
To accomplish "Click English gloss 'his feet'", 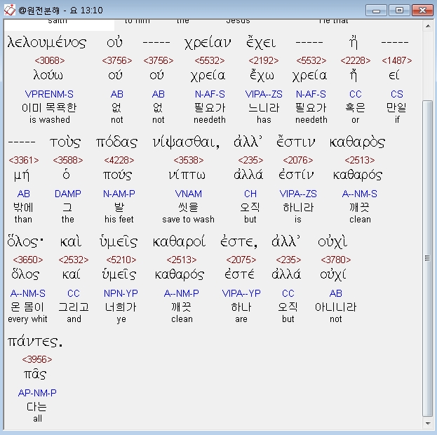I will [119, 219].
